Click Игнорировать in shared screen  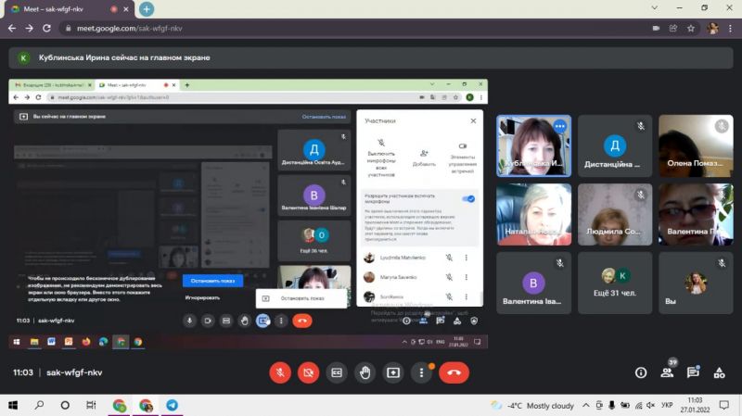pyautogui.click(x=202, y=297)
